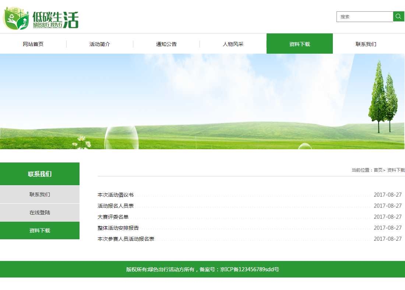The height and width of the screenshot is (290, 405).
Task: Open the 本次活动倡议书 download link
Action: point(116,195)
